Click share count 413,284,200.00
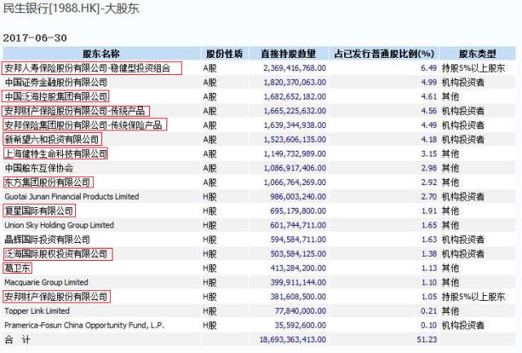522x353 pixels. click(298, 268)
